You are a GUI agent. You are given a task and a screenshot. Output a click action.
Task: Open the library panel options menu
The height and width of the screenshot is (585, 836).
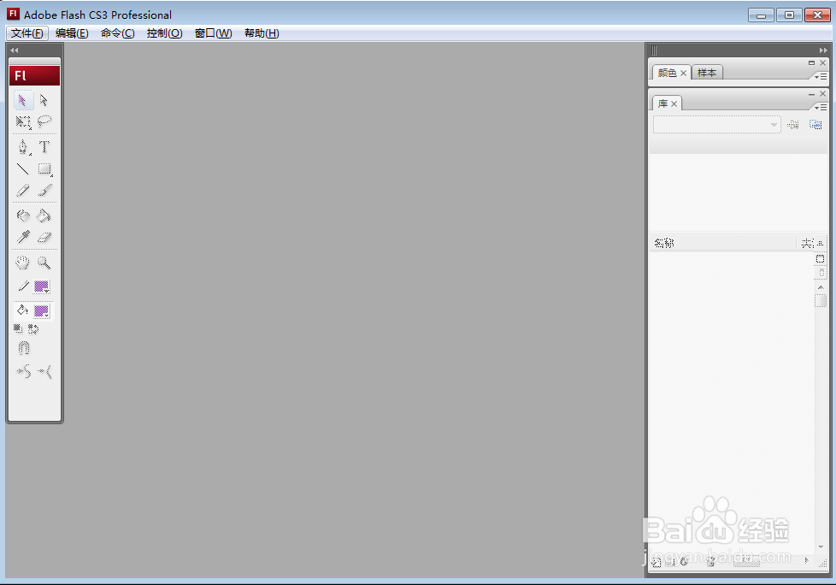click(821, 107)
